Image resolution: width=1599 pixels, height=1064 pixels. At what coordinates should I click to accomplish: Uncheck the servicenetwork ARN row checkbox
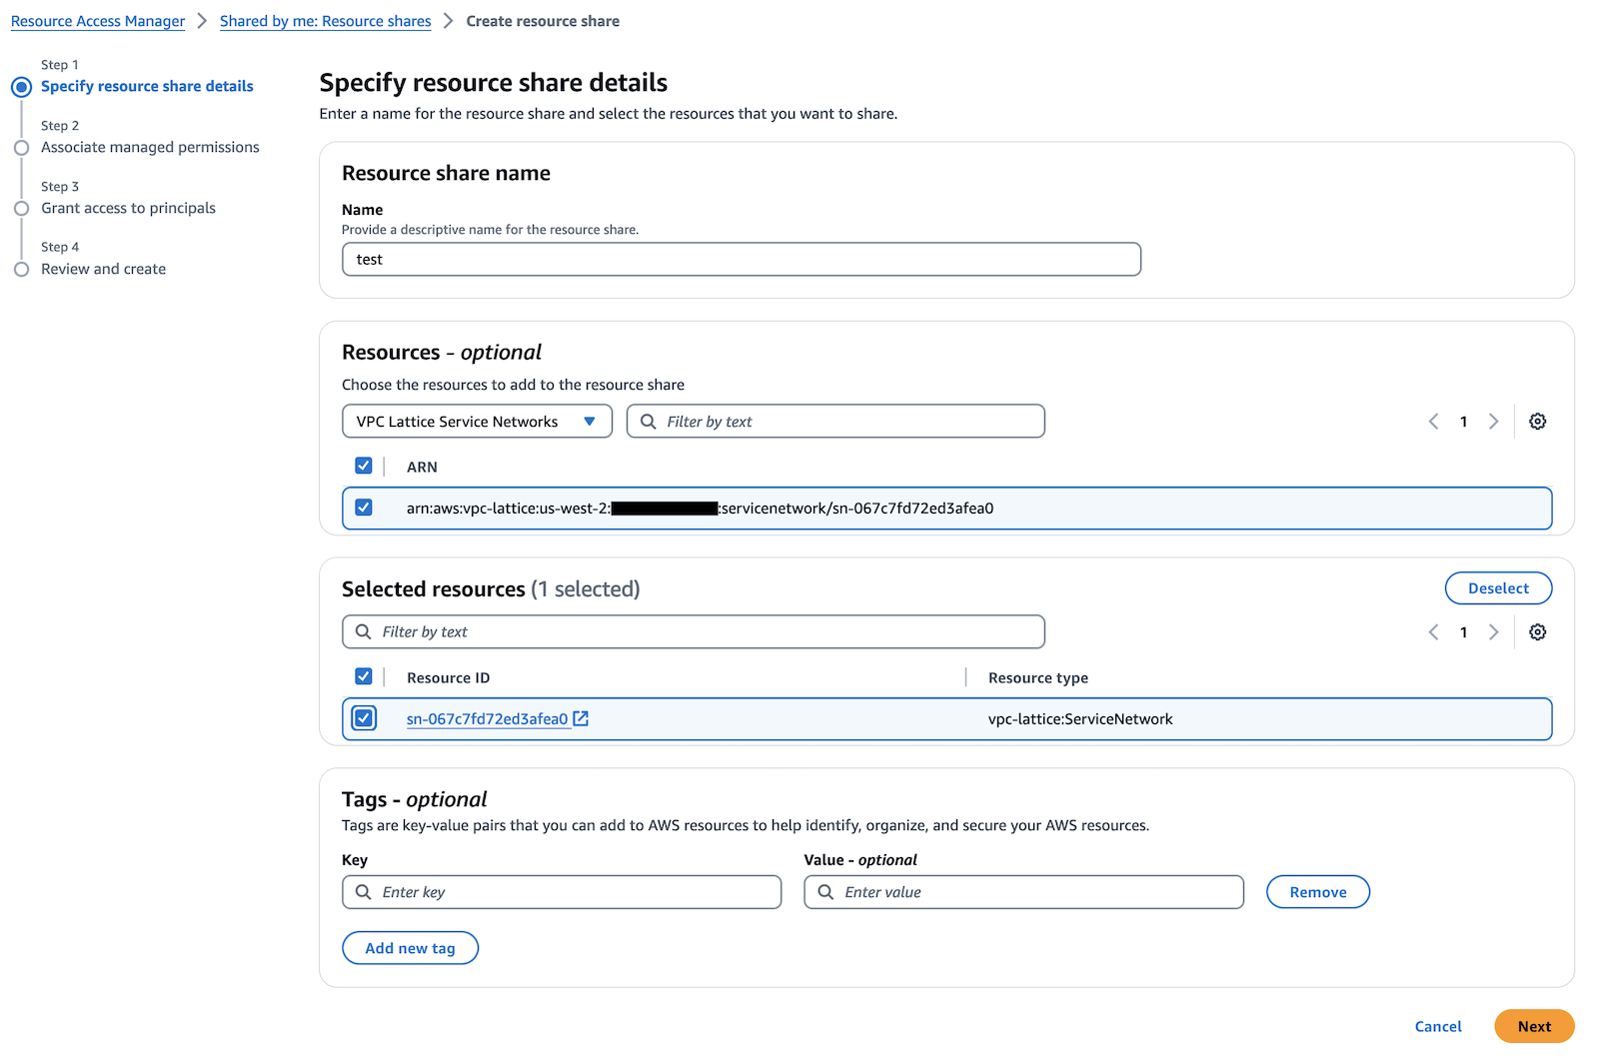tap(364, 508)
